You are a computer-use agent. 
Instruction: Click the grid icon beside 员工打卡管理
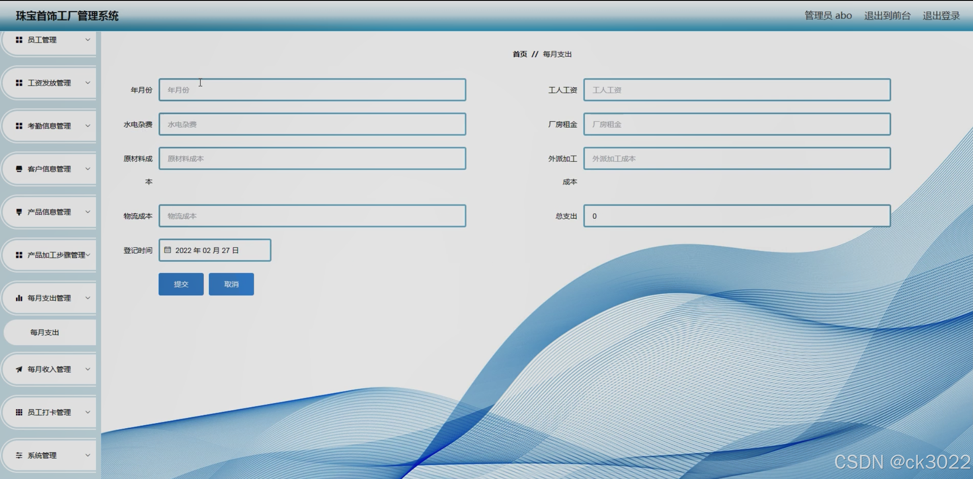pyautogui.click(x=19, y=412)
